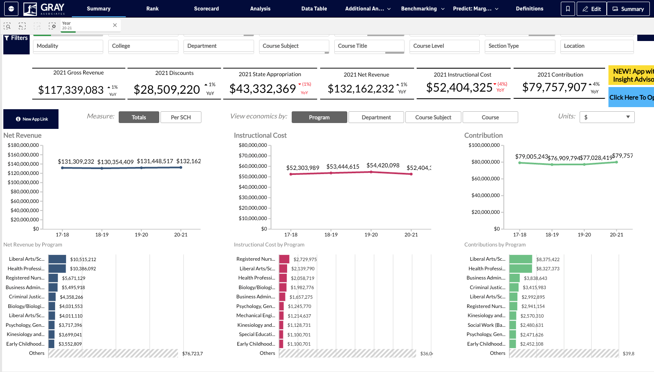Click the 2021 Net Revenue value $132,162,232
This screenshot has height=372, width=654.
pyautogui.click(x=361, y=89)
